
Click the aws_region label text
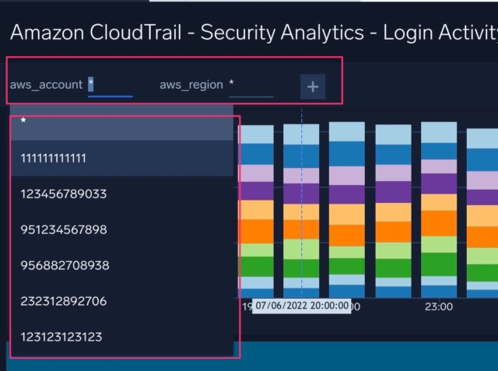(x=191, y=85)
